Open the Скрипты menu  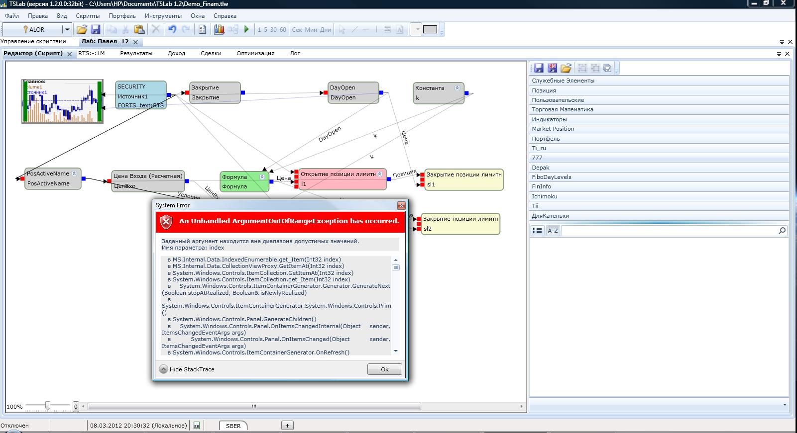(88, 16)
